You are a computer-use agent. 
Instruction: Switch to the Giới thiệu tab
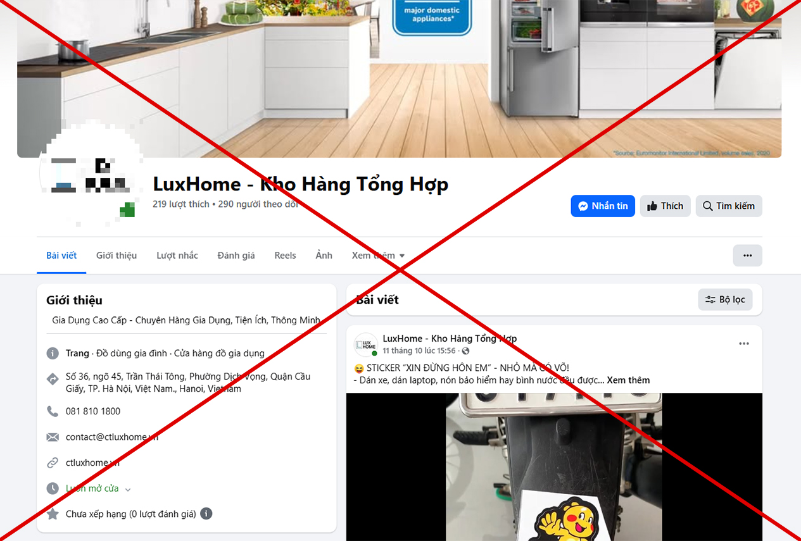coord(117,256)
